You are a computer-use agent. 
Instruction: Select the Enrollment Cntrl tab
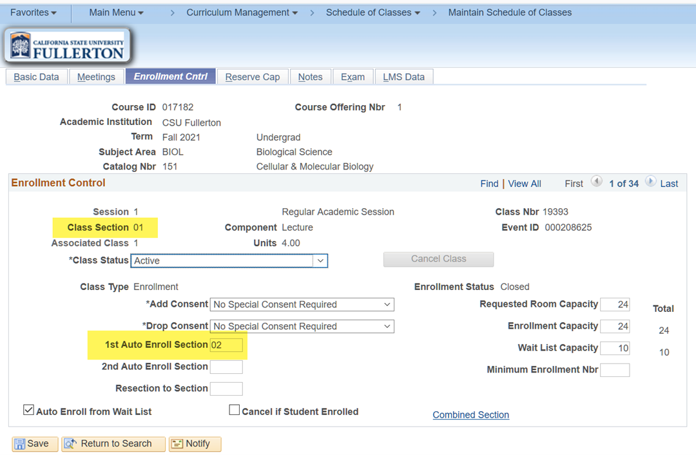click(170, 76)
